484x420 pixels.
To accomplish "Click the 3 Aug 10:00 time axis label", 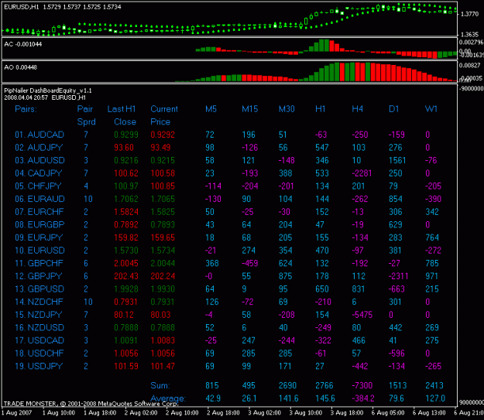I will click(x=306, y=412).
